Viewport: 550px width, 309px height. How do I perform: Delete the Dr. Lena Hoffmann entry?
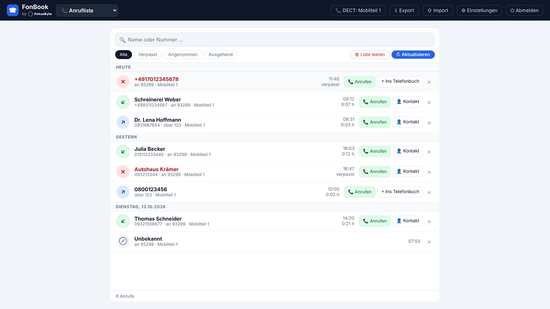pos(429,123)
